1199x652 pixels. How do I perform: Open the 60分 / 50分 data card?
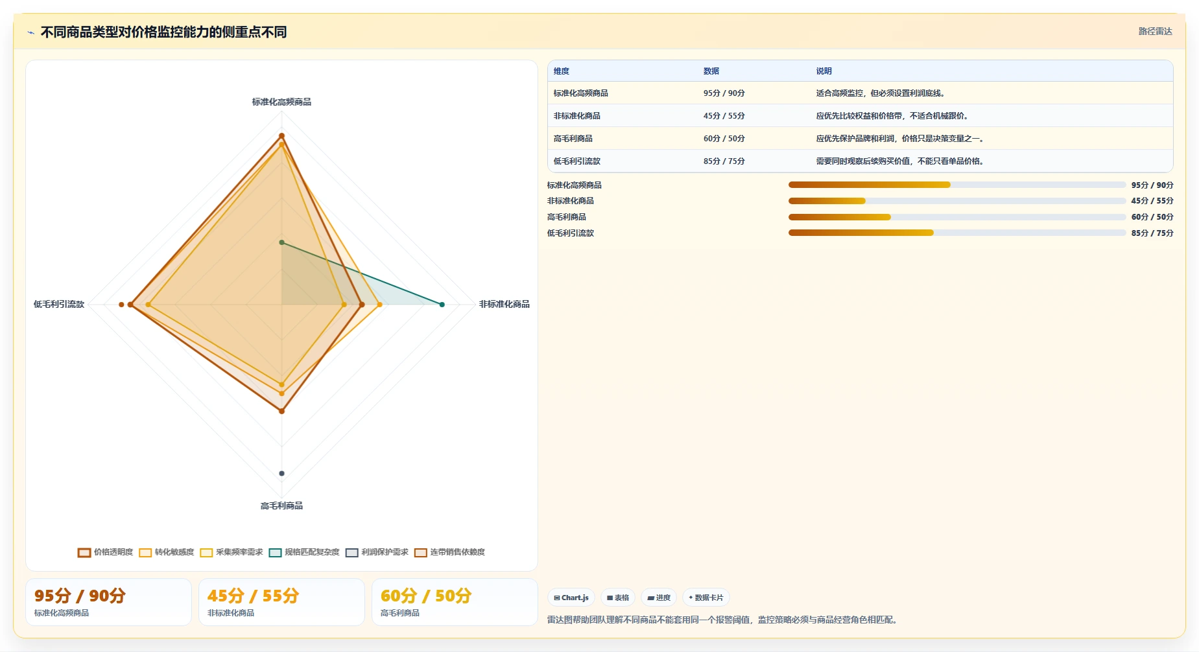(455, 602)
